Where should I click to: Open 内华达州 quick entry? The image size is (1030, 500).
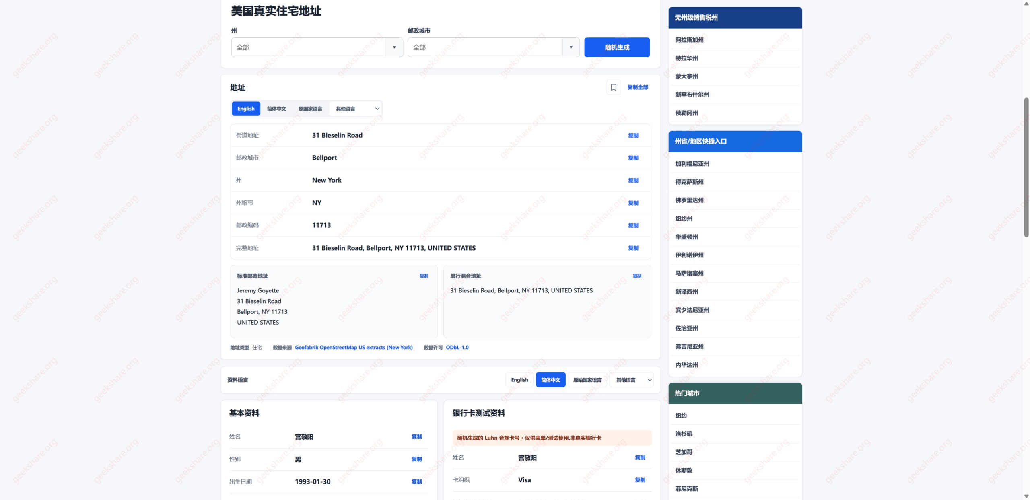coord(686,365)
